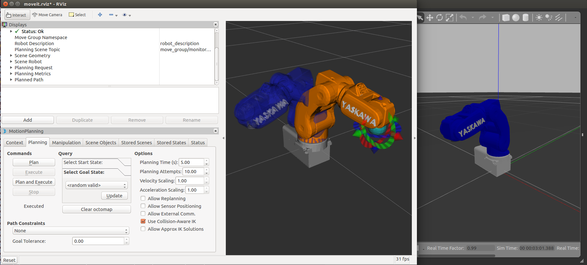Open the Stored Scenes tab

coord(136,143)
